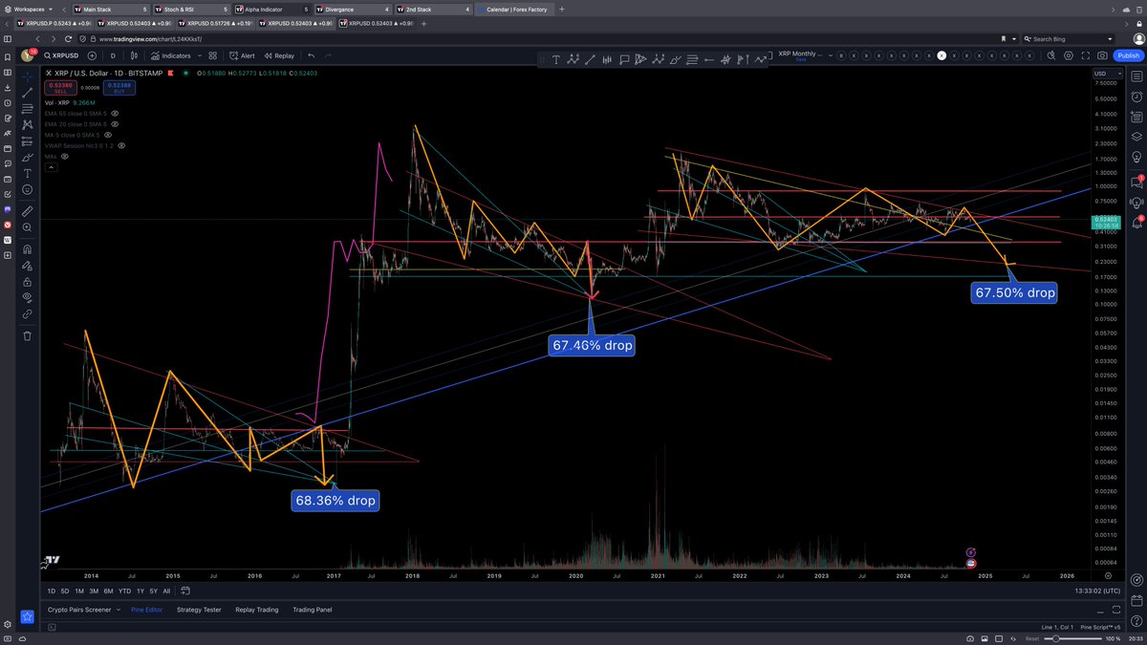Select the trend line tool in left toolbar
Screen dimensions: 1147x645
coord(27,93)
